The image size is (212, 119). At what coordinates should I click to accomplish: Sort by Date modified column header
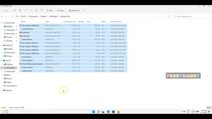[x=116, y=21]
